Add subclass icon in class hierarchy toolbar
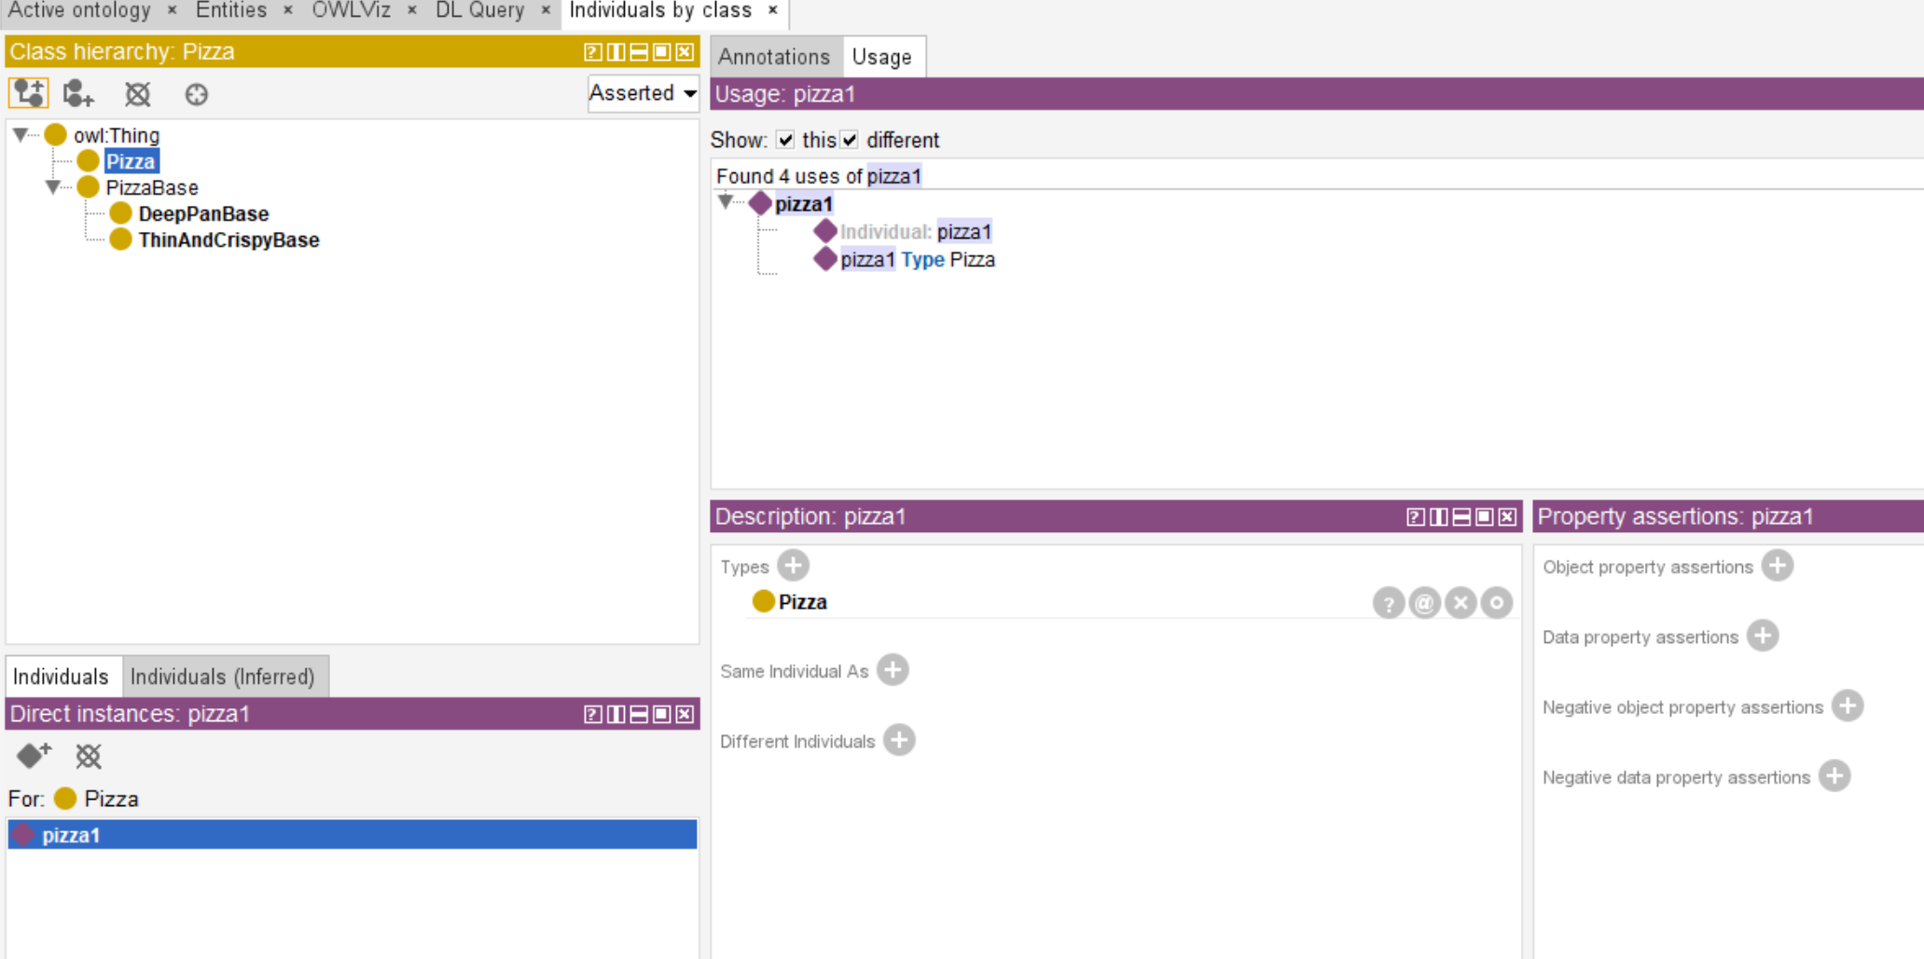This screenshot has width=1924, height=959. (x=29, y=93)
